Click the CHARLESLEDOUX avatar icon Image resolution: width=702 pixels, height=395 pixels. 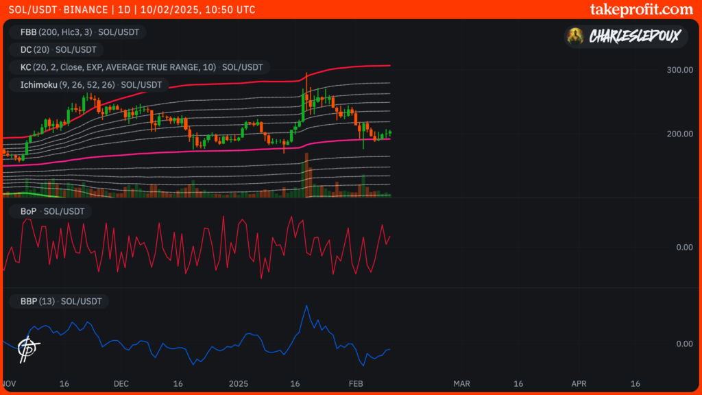[577, 36]
